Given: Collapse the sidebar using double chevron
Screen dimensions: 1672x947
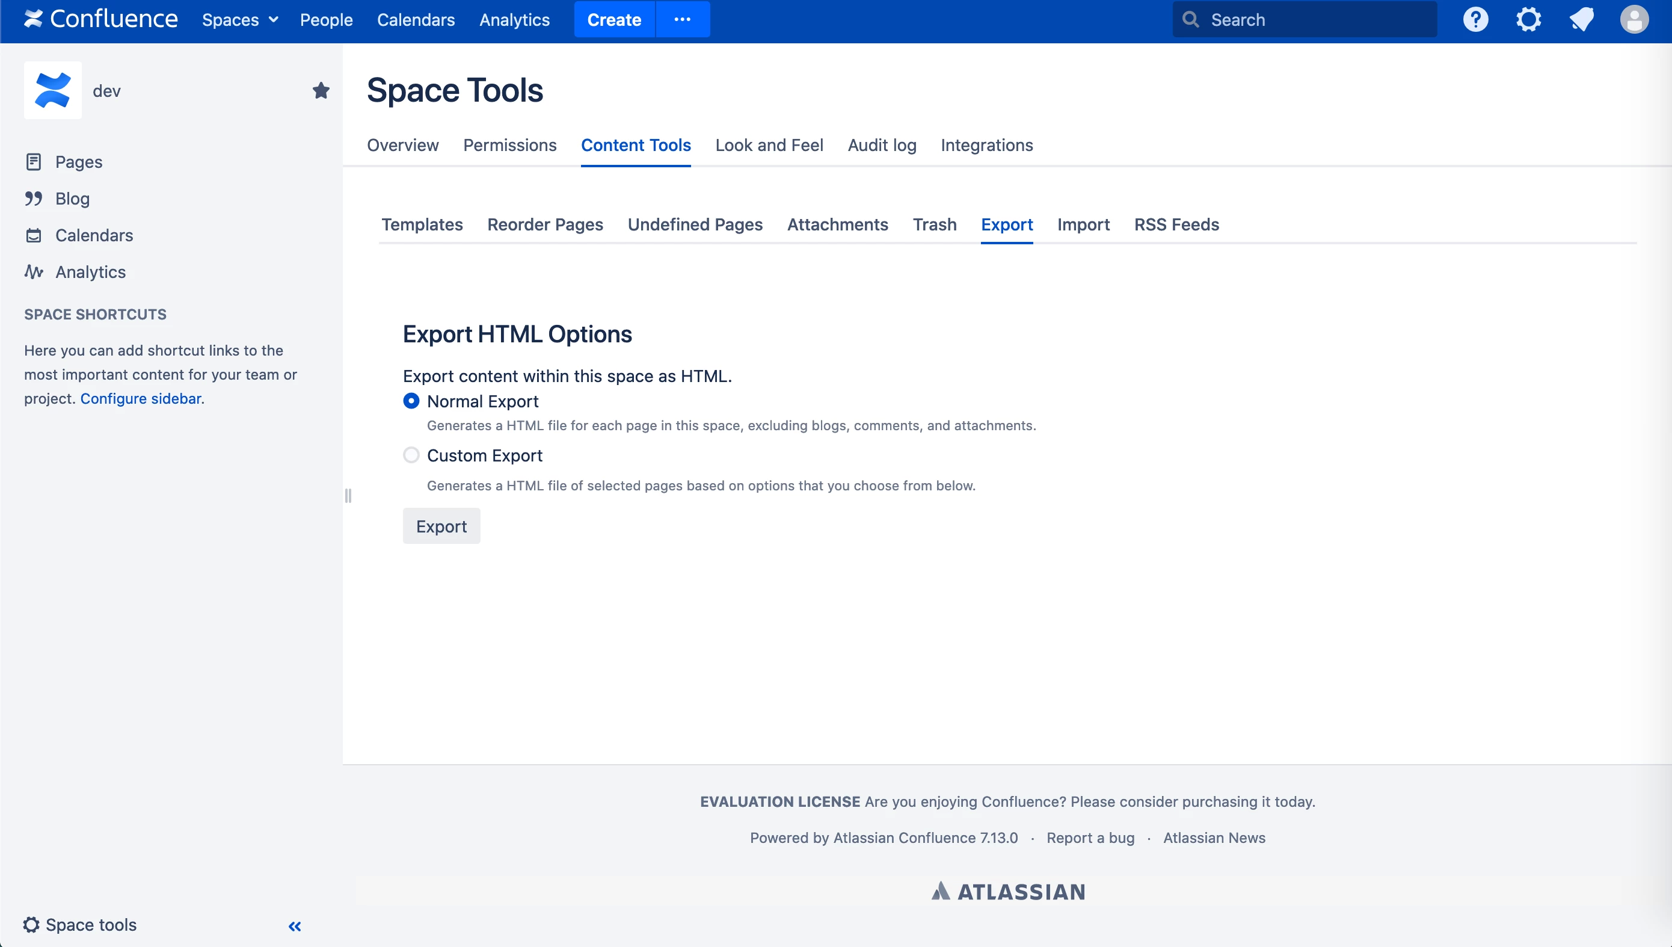Looking at the screenshot, I should [x=295, y=925].
